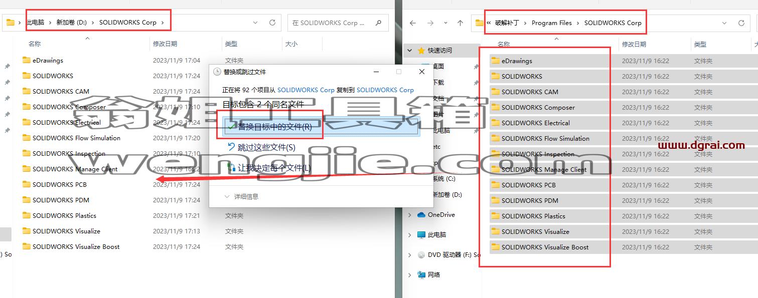Open destination SOLIDWORKS Corp link in dialog
This screenshot has height=298, width=758.
click(385, 90)
